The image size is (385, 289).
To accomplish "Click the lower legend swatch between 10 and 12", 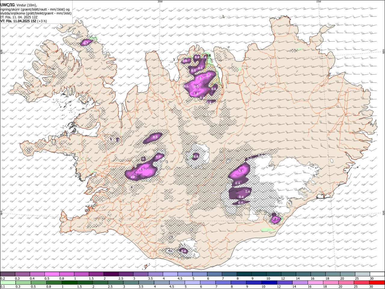I will tap(269, 282).
